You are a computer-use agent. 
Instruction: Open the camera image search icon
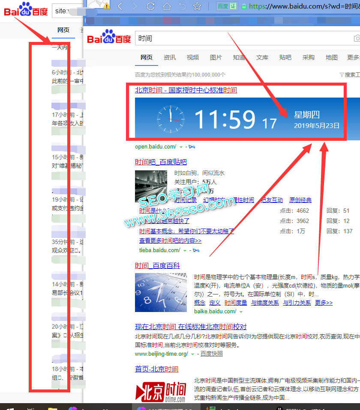[357, 39]
